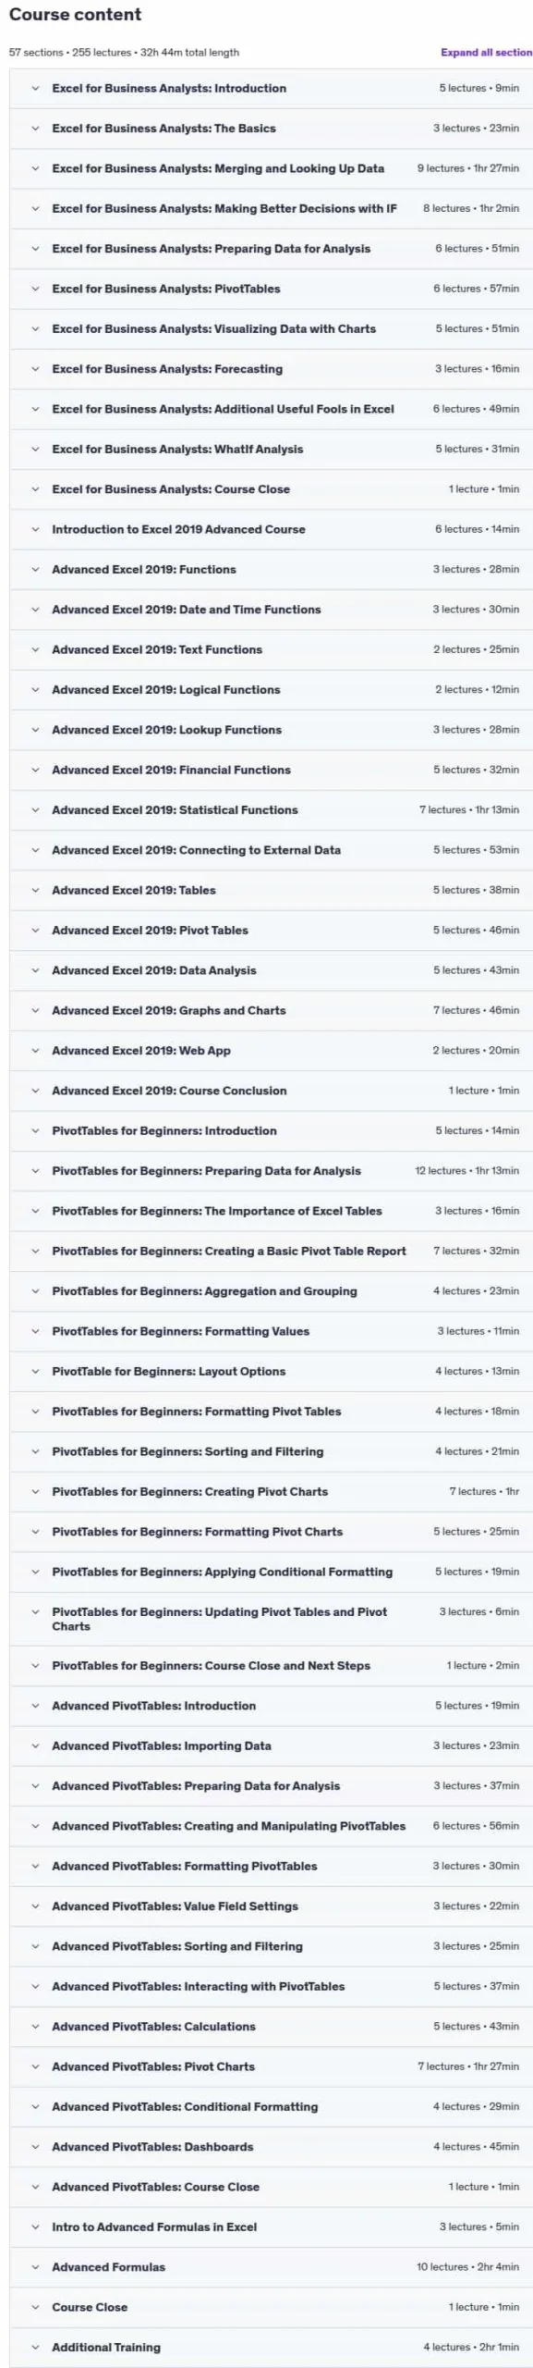Open the PivotTables for Beginners: Updating Pivot Tables and Pivot Charts section
This screenshot has width=533, height=2368.
[271, 1619]
